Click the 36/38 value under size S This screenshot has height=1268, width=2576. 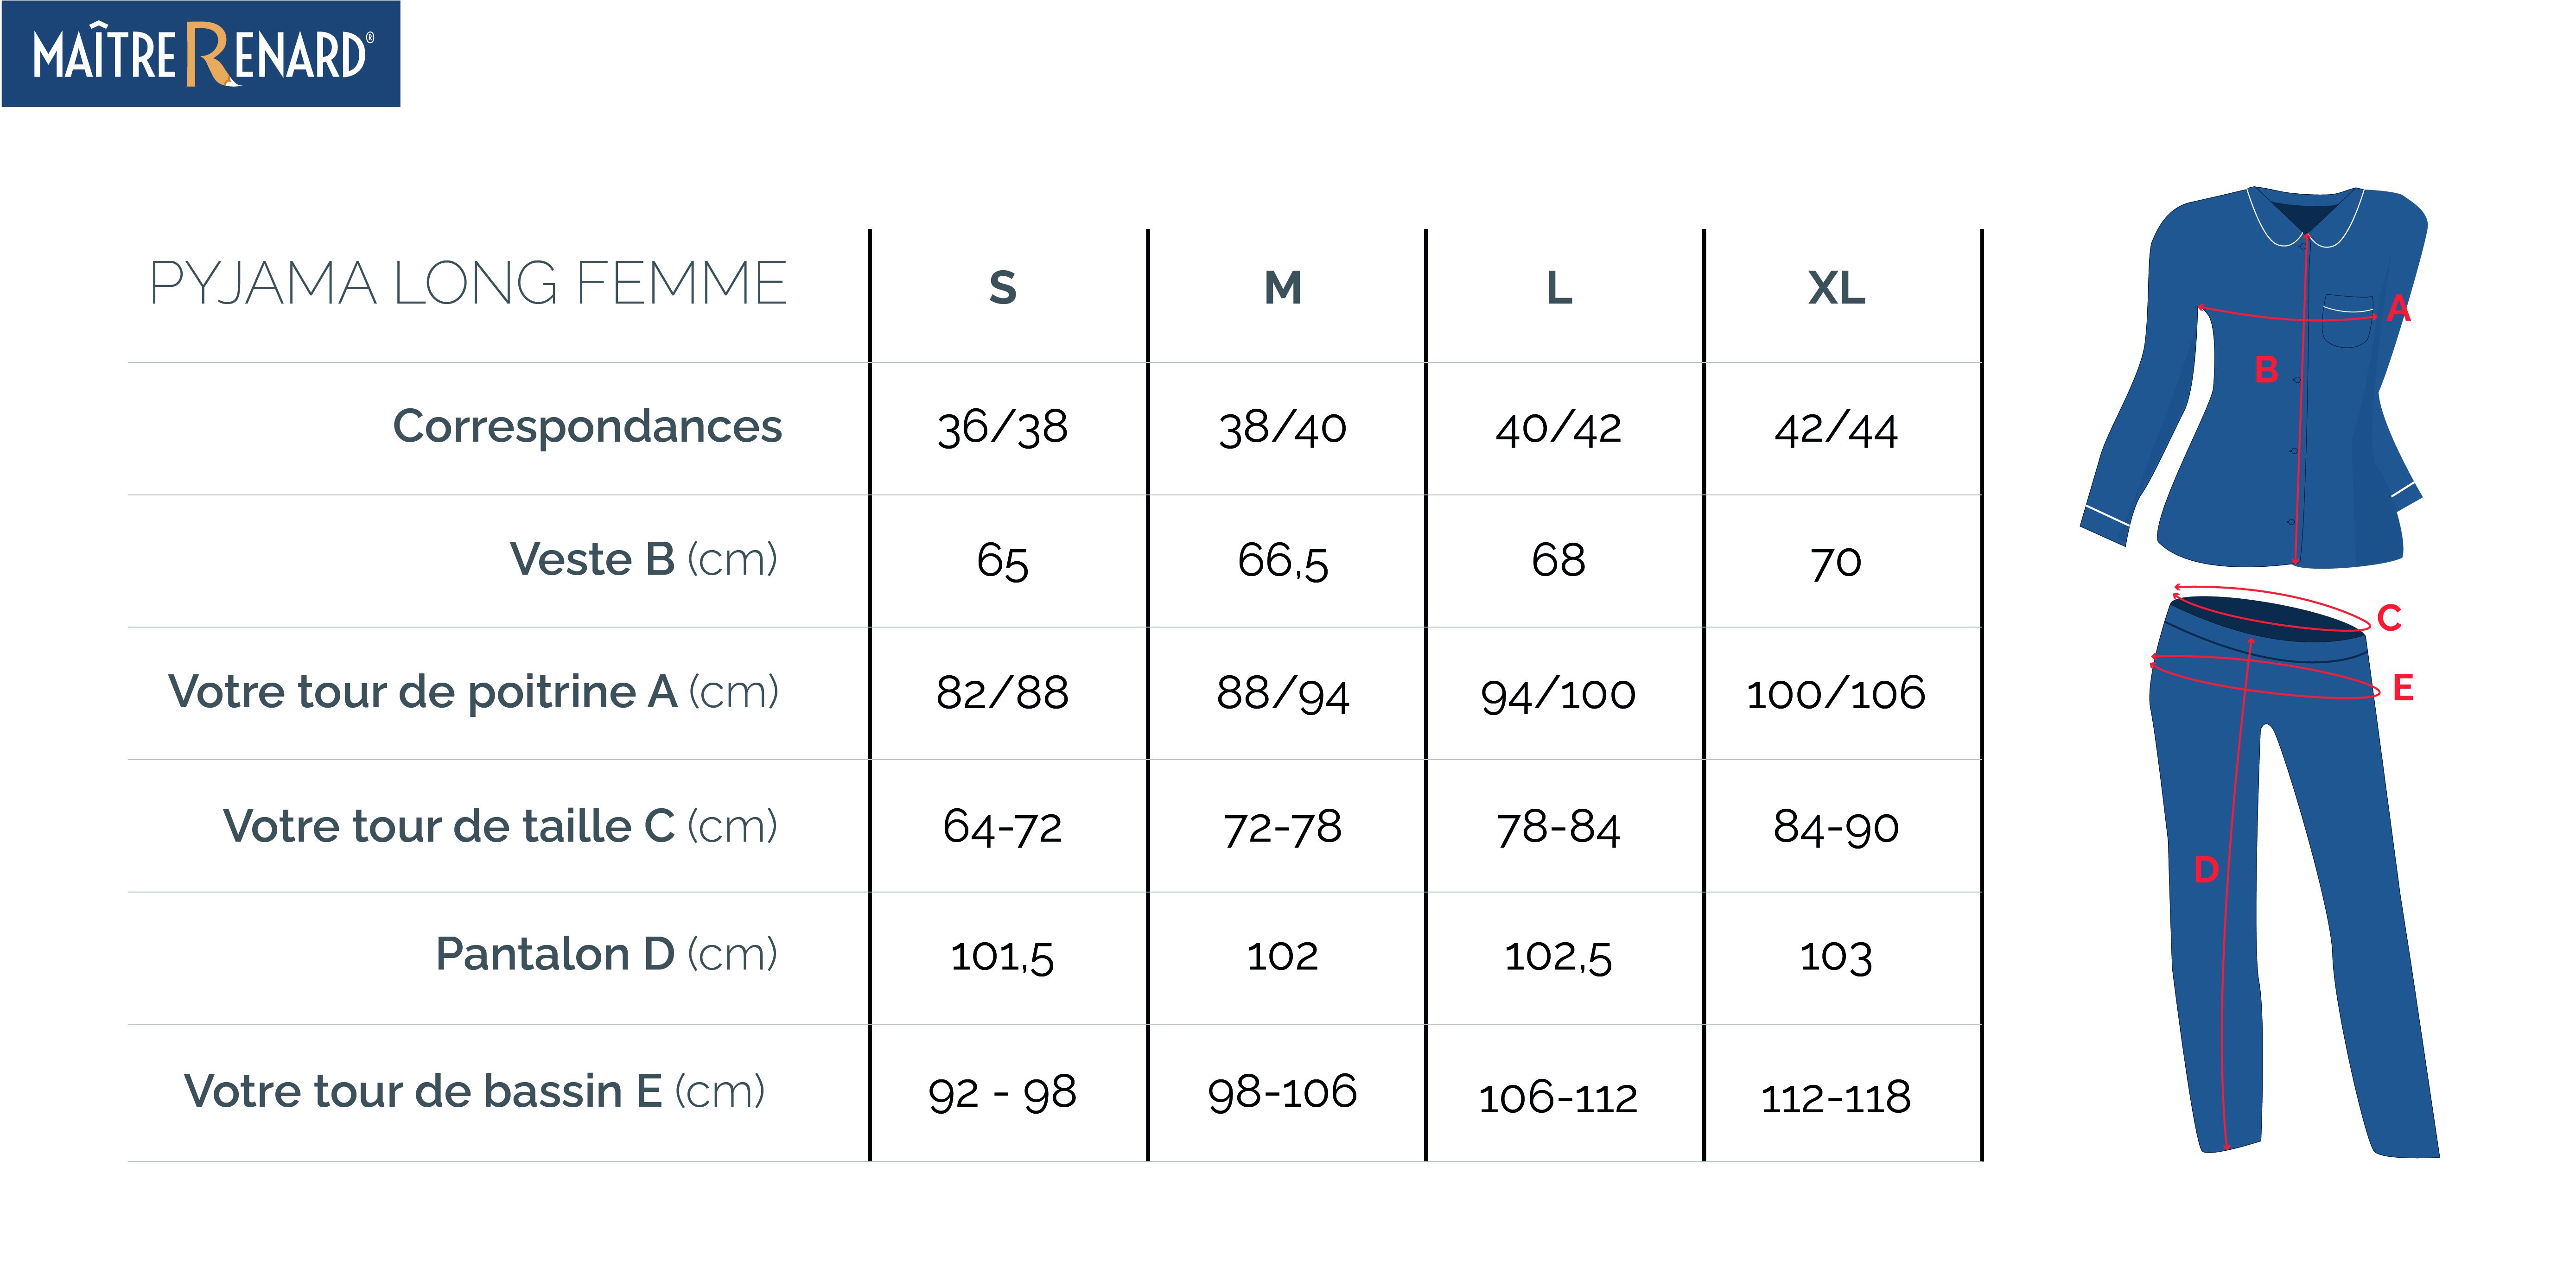pyautogui.click(x=1003, y=428)
